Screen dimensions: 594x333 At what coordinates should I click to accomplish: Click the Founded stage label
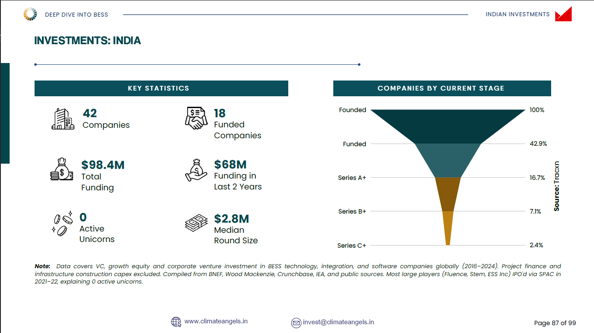pyautogui.click(x=353, y=110)
